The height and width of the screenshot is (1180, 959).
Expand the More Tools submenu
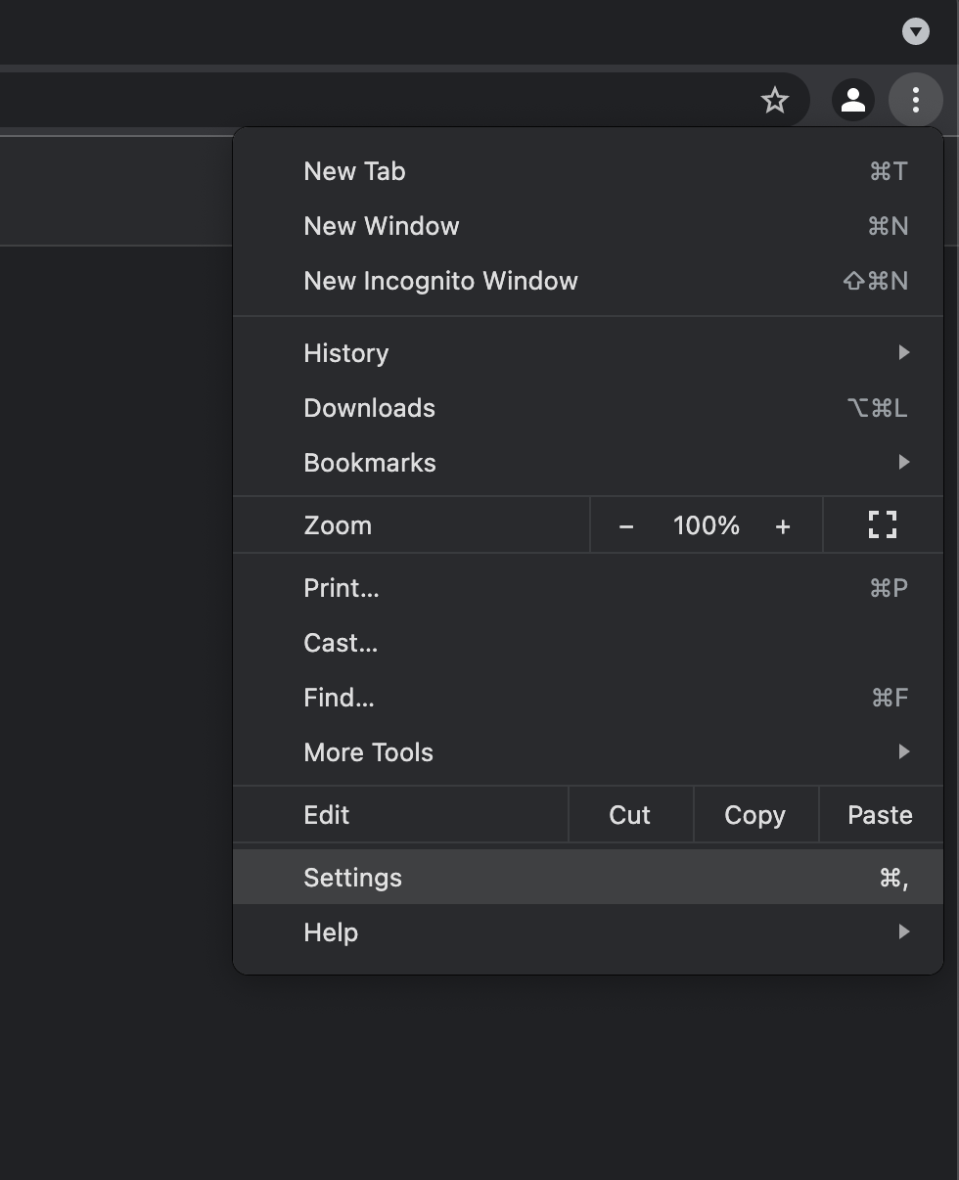coord(587,752)
